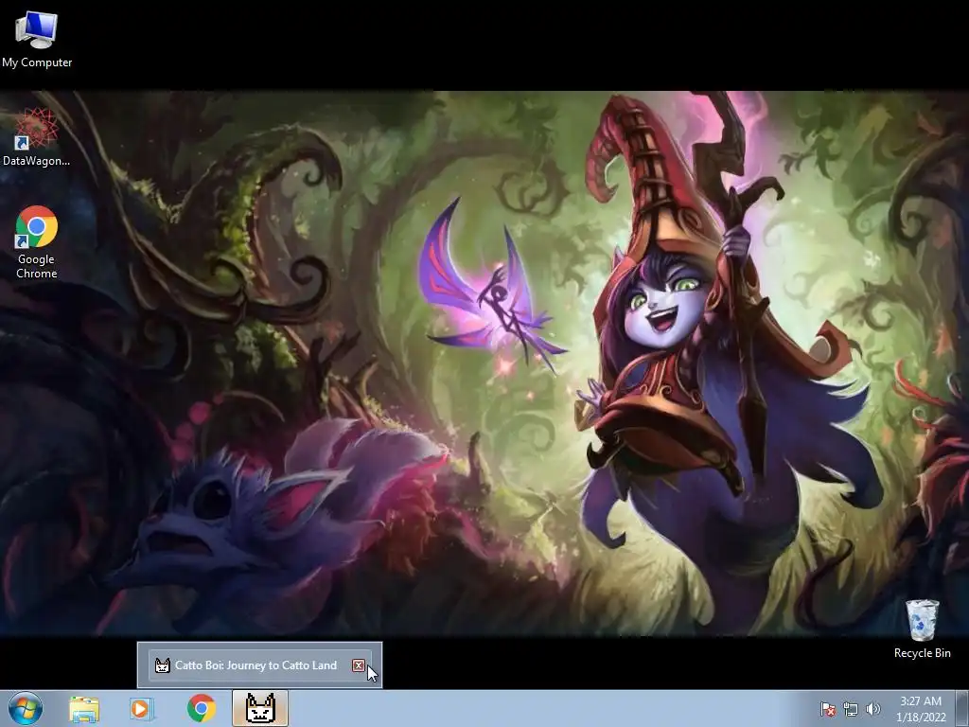
Task: Click the volume speaker tray icon
Action: (872, 709)
